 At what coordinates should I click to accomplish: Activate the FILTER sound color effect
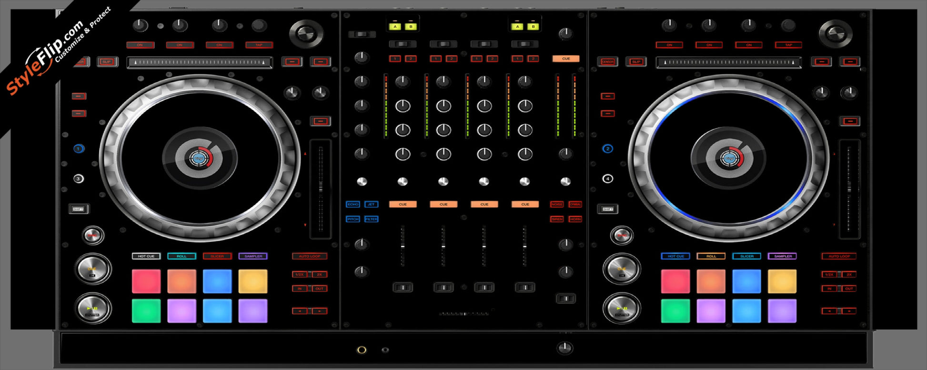(371, 219)
